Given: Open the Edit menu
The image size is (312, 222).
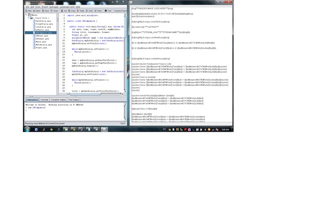Looking at the screenshot, I should [x=32, y=7].
